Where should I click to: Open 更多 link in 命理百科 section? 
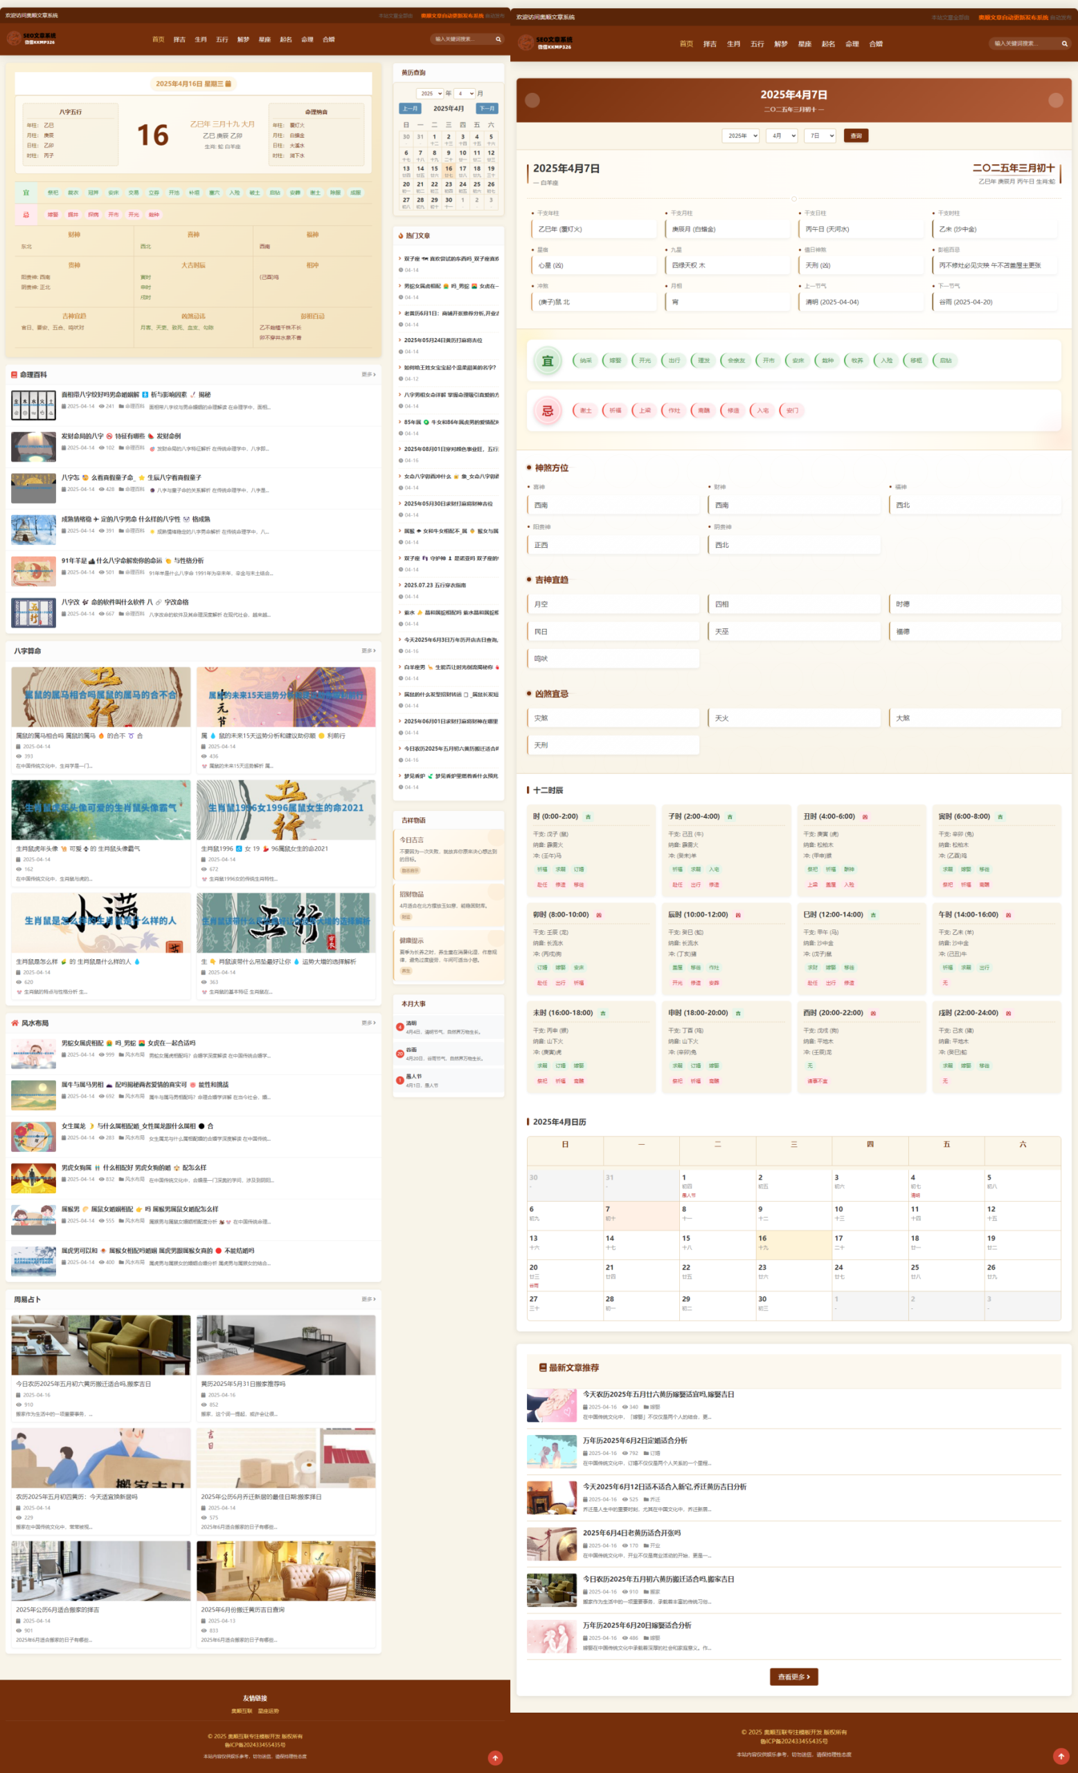[368, 374]
